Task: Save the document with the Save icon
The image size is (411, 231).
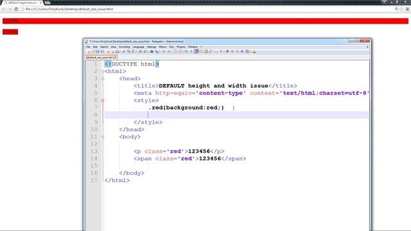Action: pyautogui.click(x=98, y=51)
